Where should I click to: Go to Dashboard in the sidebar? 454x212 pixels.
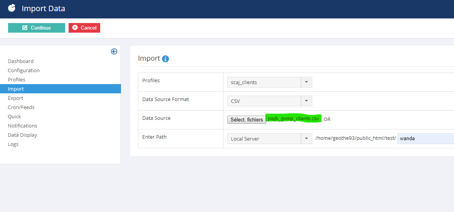tap(20, 61)
